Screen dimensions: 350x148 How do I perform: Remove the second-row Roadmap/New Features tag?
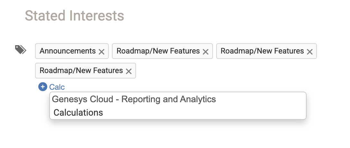(x=129, y=71)
